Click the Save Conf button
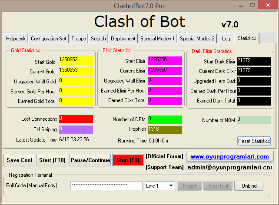 tap(20, 160)
